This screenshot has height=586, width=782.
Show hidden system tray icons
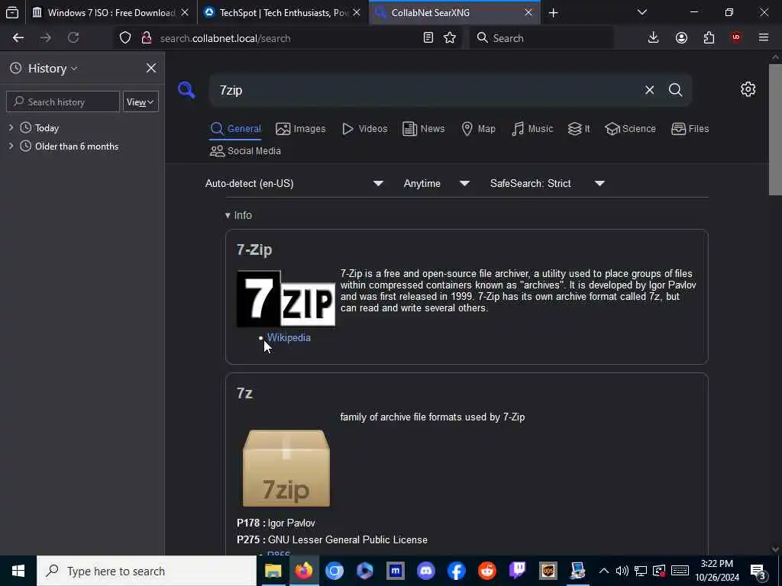point(603,571)
